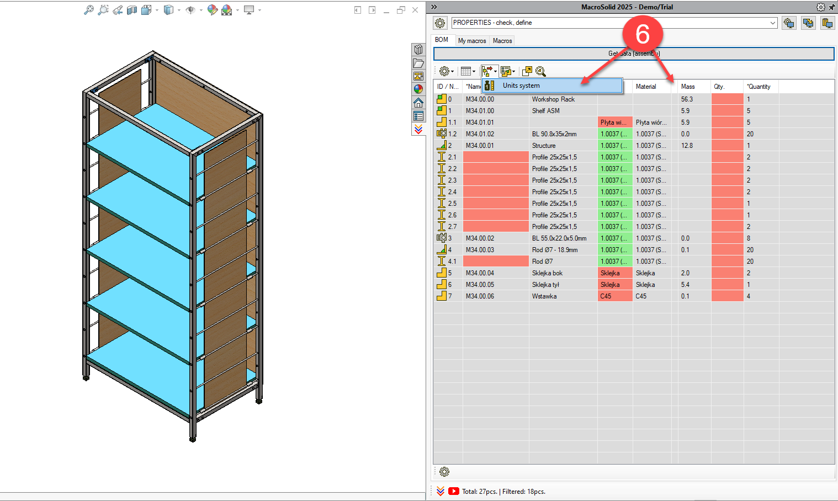
Task: Click the Qty. column header
Action: [x=727, y=87]
